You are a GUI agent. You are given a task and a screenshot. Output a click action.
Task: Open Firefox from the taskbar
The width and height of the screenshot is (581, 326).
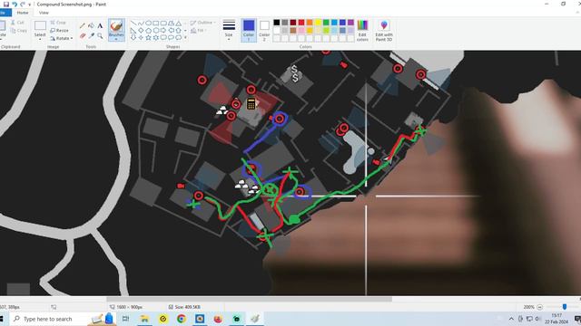(x=218, y=319)
